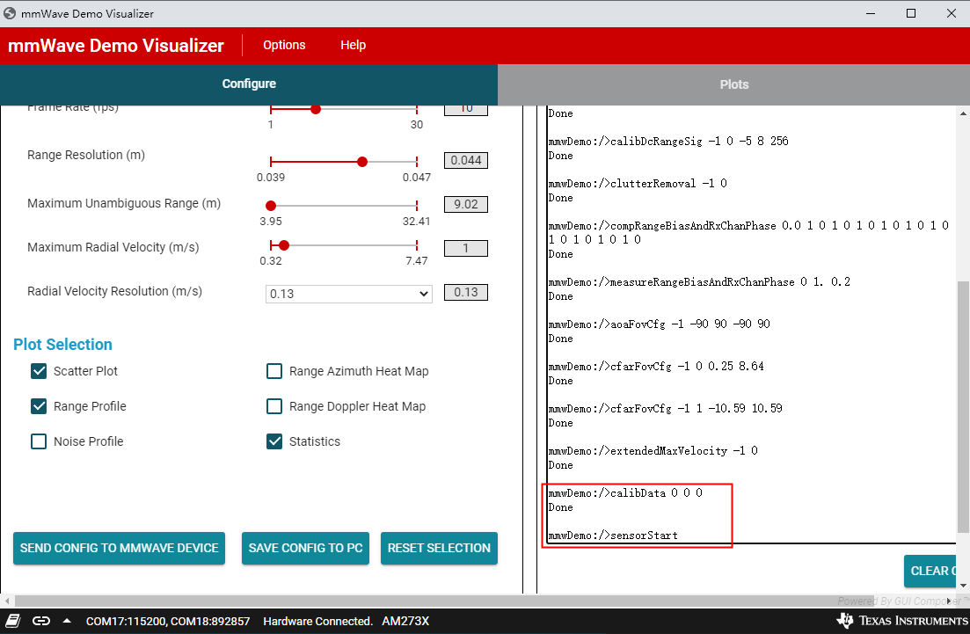Click the aoaFovCfg console line

click(x=660, y=324)
